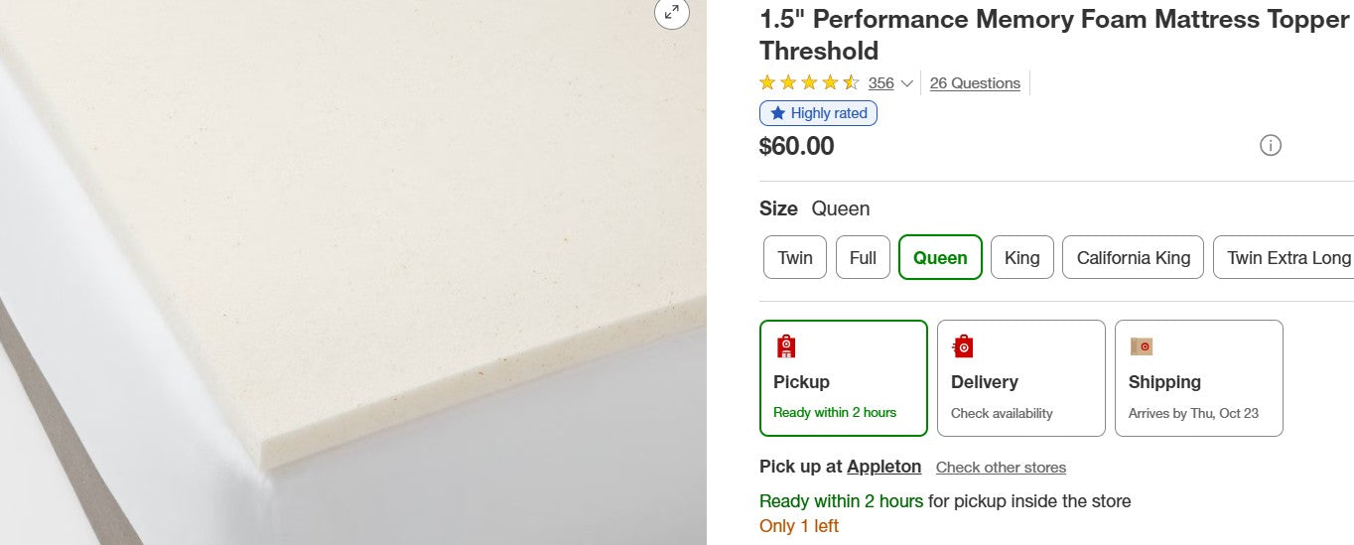Open the 26 Questions link

tap(975, 83)
